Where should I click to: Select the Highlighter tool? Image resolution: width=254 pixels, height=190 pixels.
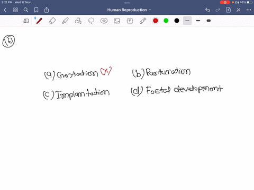pyautogui.click(x=65, y=21)
